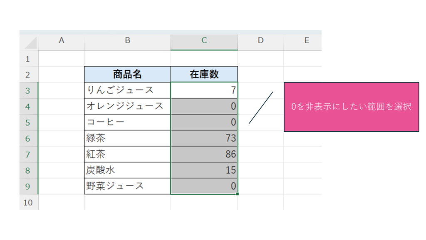Viewport: 426px width, 240px height.
Task: Click the 炭酸水 cell
Action: 127,170
